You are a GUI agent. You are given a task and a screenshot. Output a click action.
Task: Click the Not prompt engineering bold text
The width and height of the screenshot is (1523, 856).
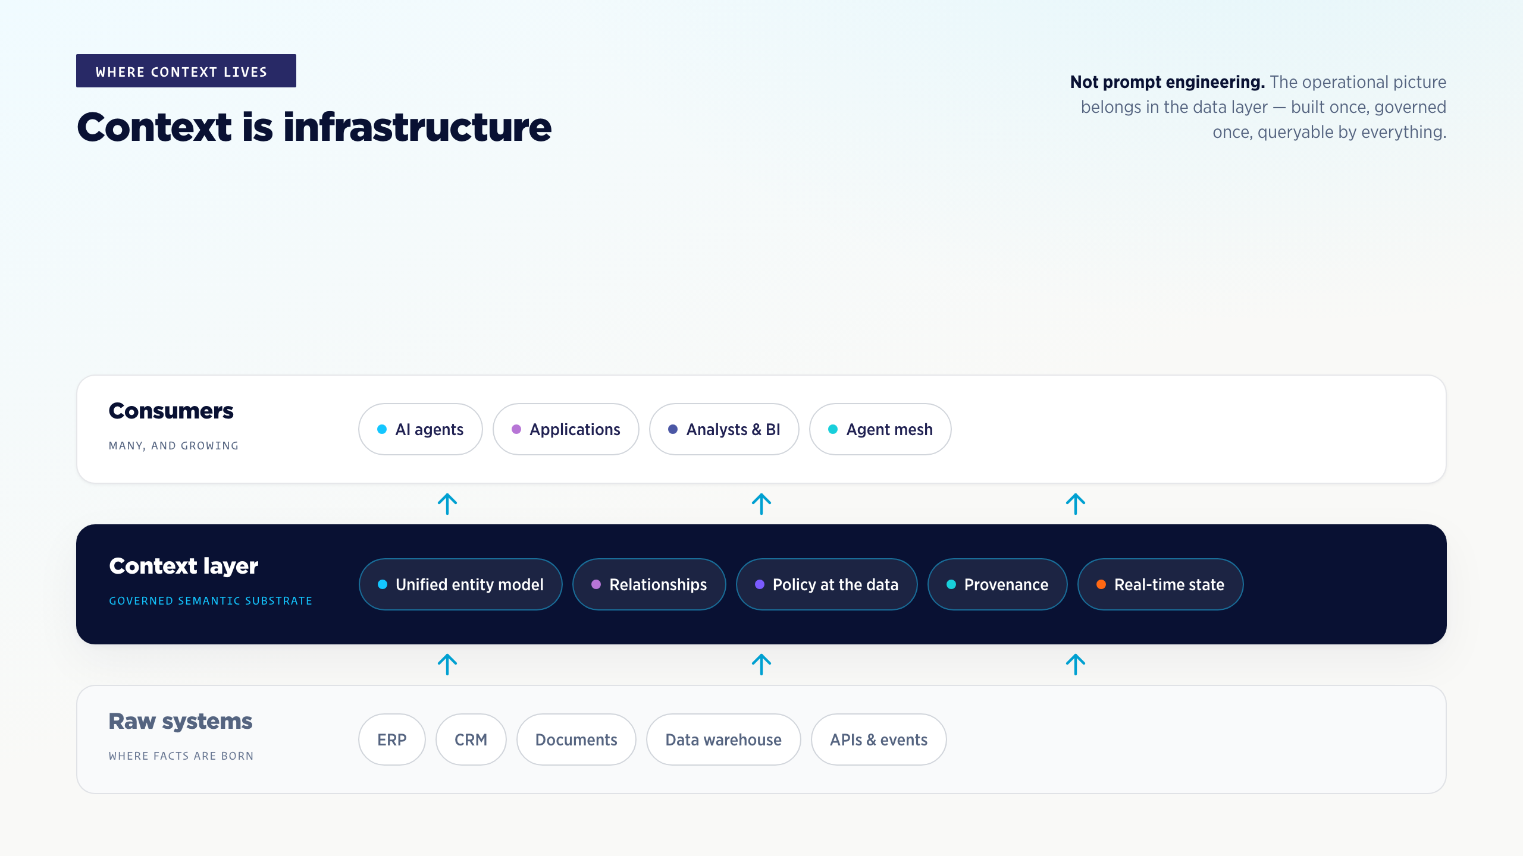click(x=1167, y=82)
